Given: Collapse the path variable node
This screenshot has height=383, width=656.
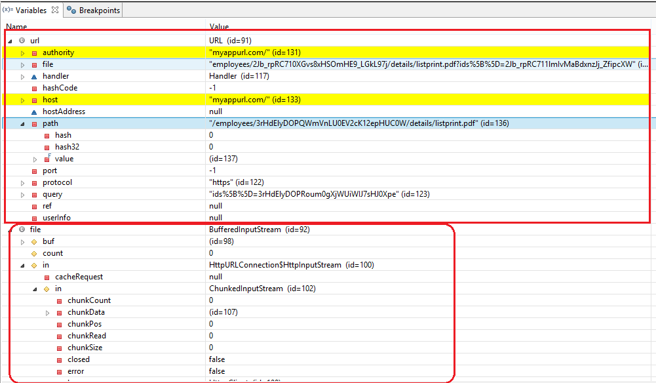Looking at the screenshot, I should [21, 123].
